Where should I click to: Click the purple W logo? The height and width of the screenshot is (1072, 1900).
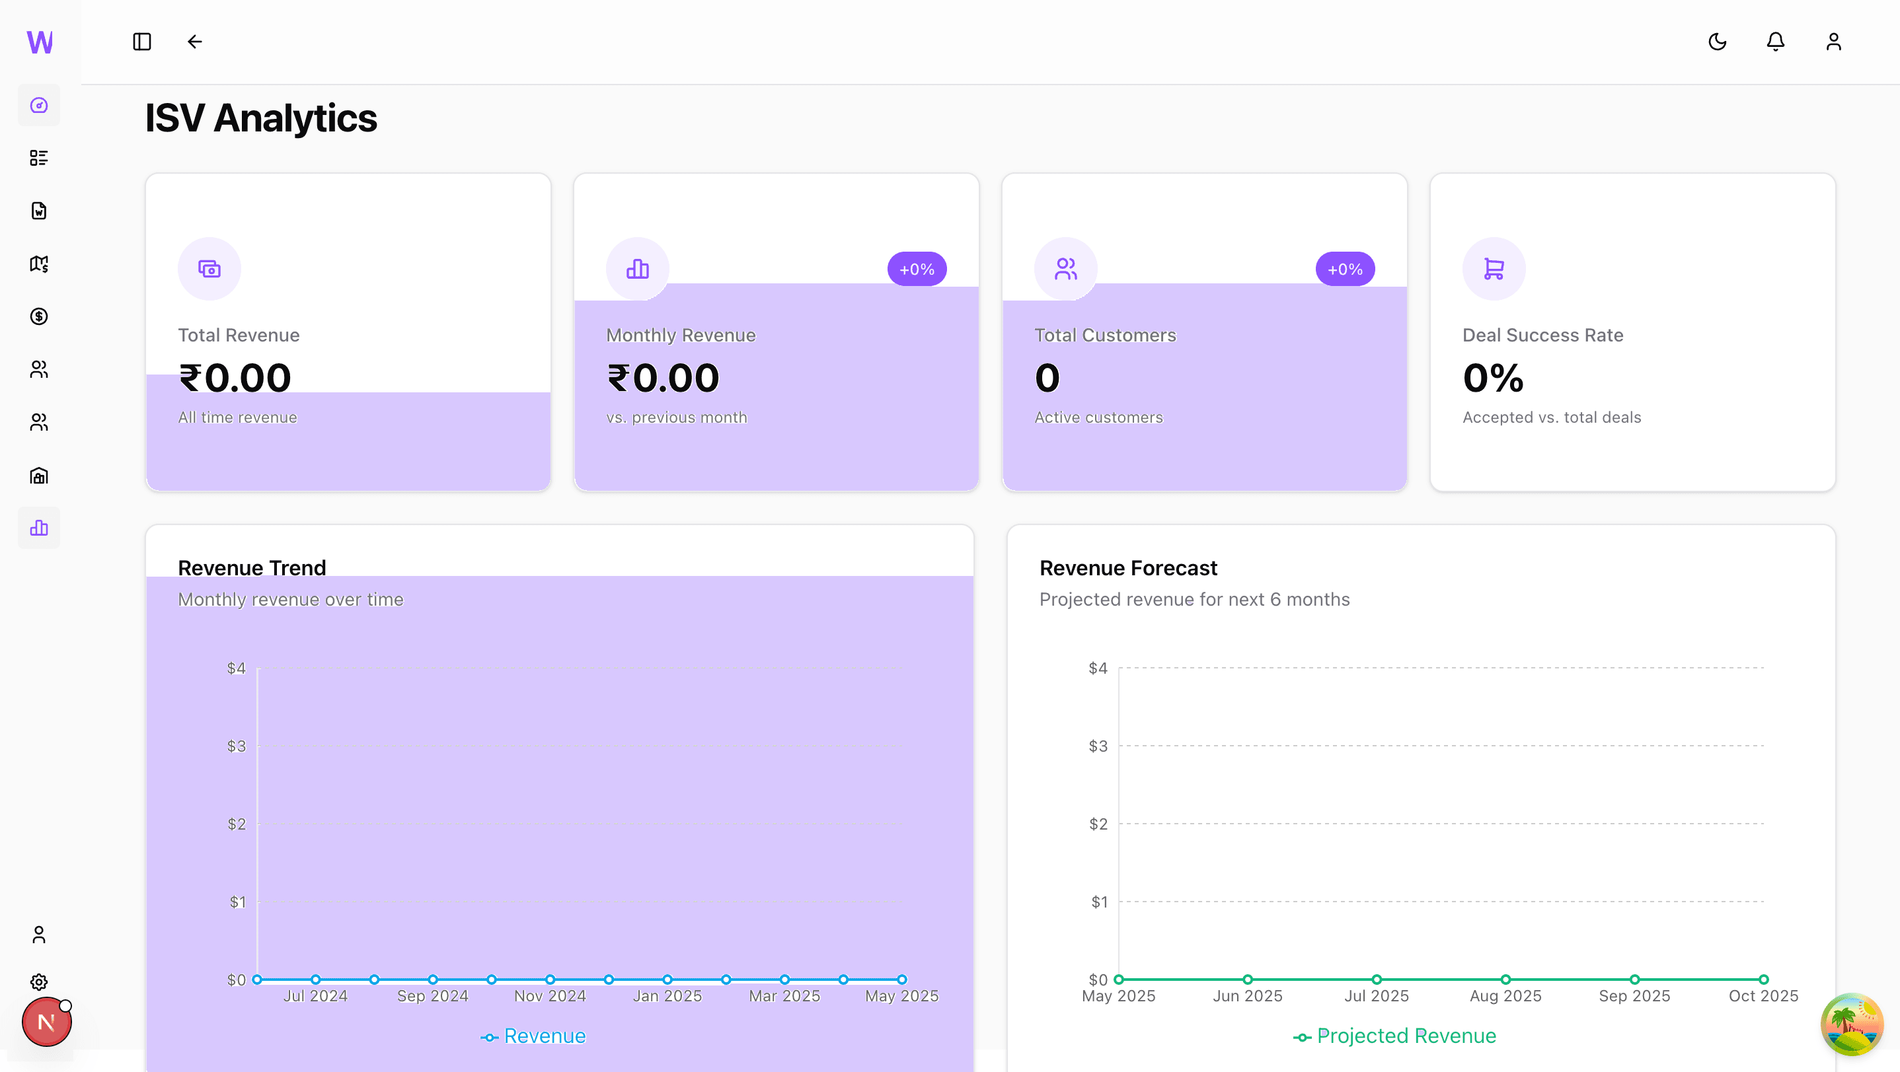coord(40,42)
